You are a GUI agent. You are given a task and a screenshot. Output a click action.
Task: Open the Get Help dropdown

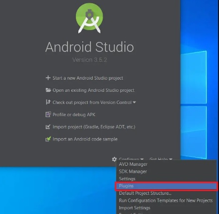161,159
